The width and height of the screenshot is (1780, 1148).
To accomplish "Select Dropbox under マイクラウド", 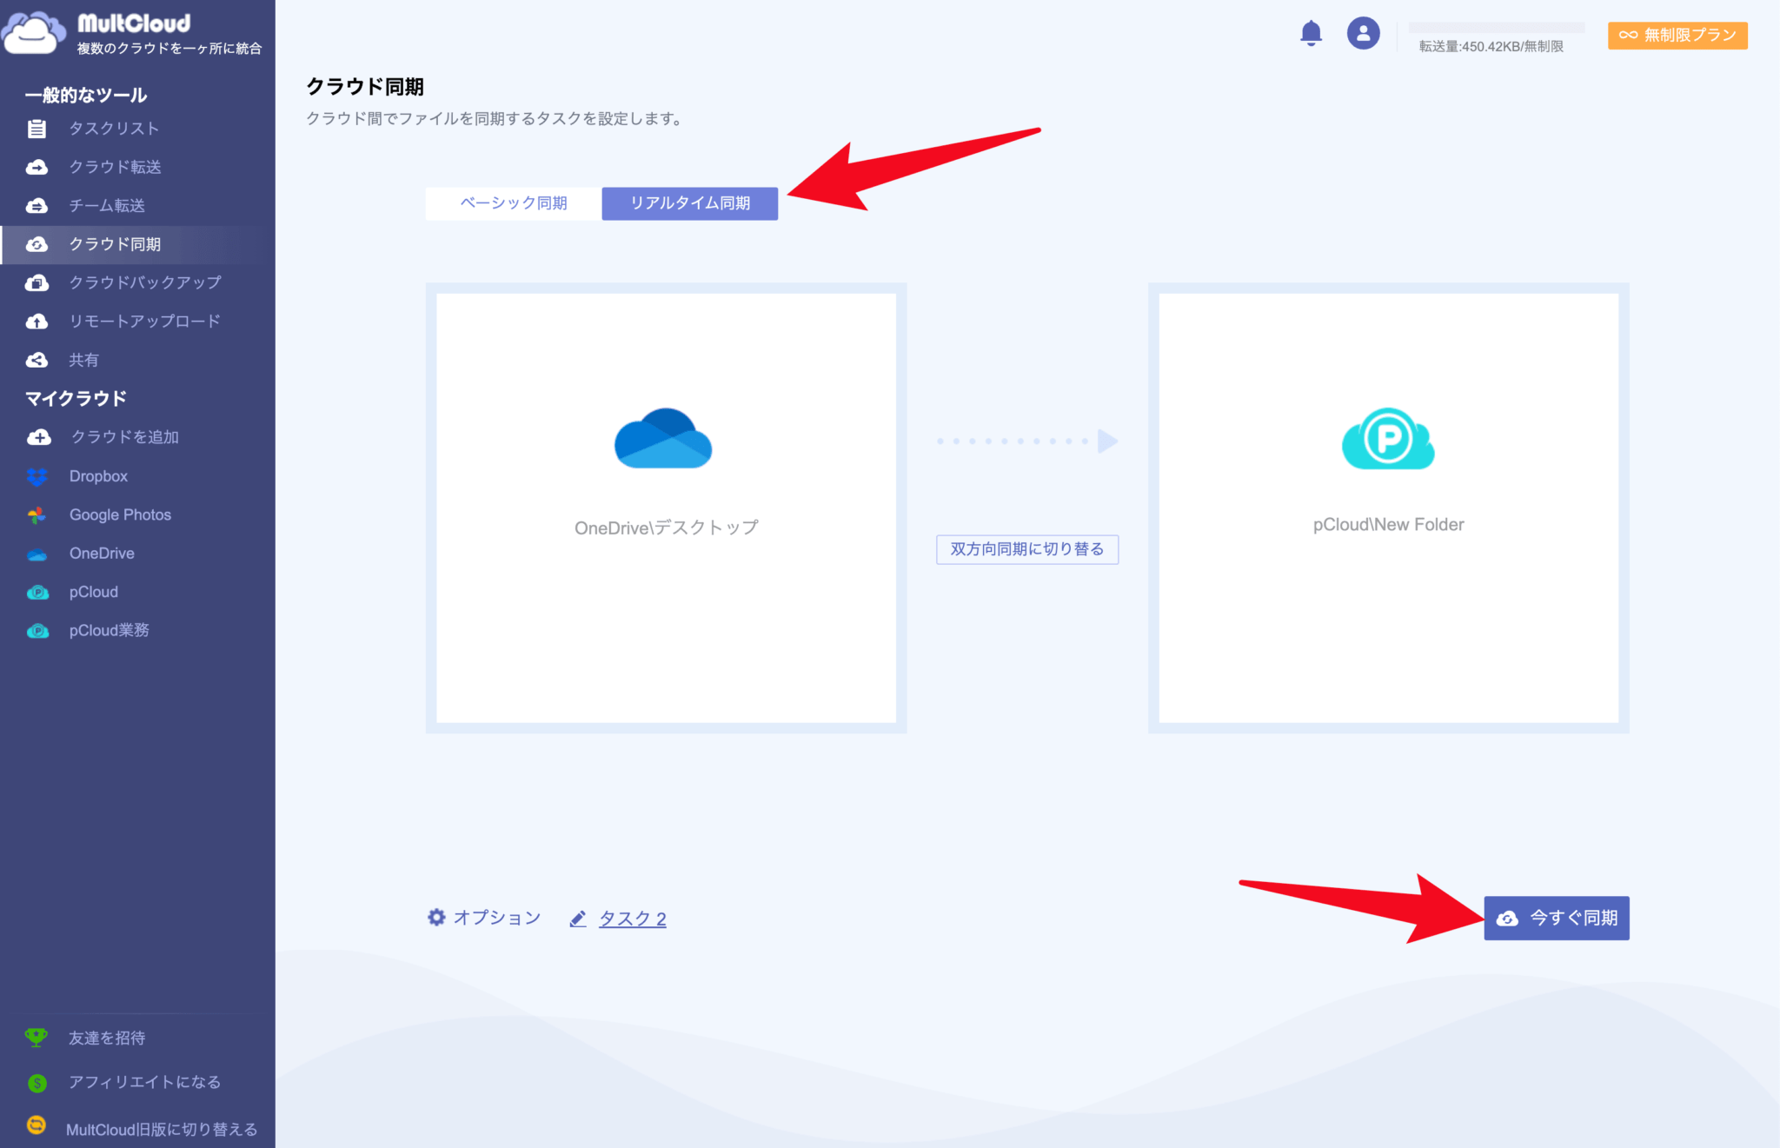I will click(98, 475).
